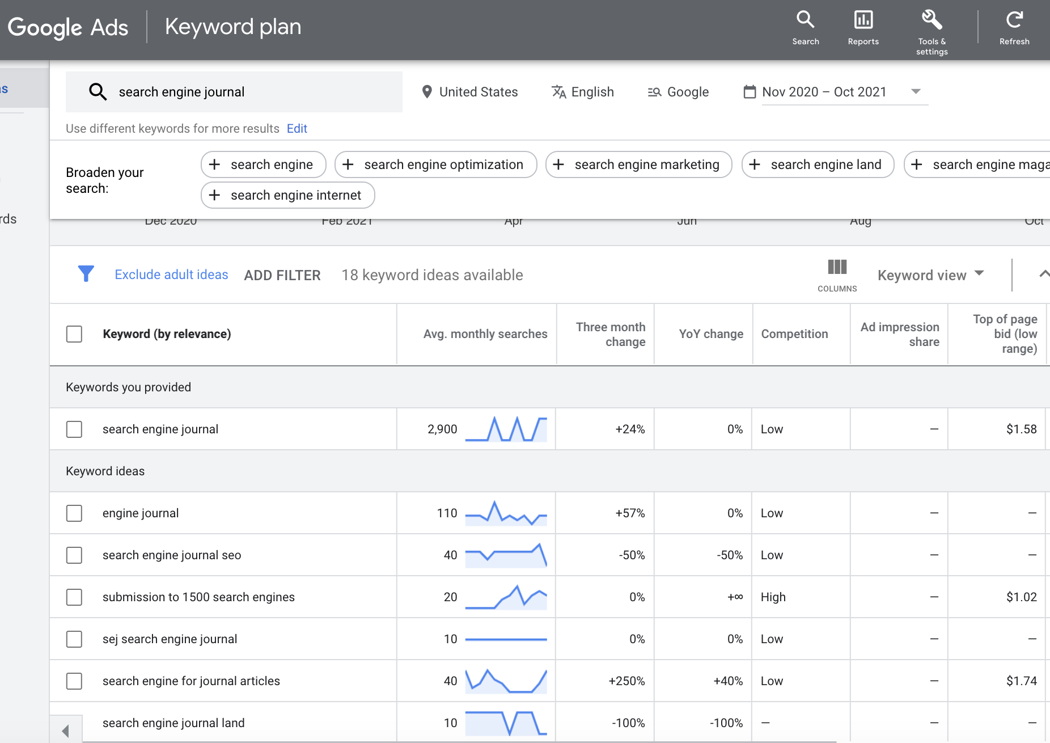Click the calendar icon next to the date range

750,91
